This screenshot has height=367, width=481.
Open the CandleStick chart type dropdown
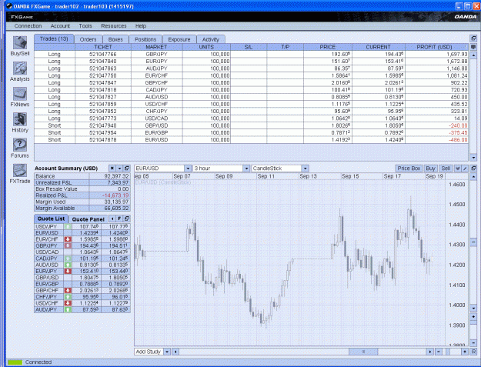click(x=305, y=168)
